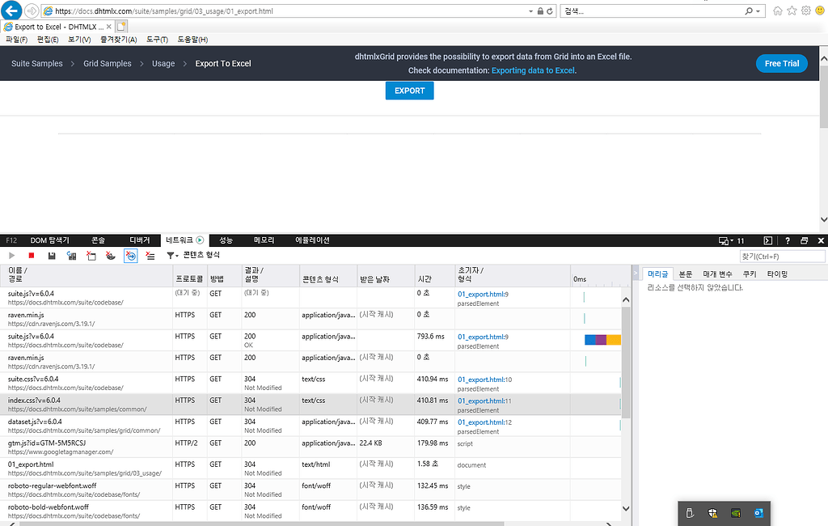Open the browser tools gear menu
The width and height of the screenshot is (828, 526).
click(x=806, y=11)
